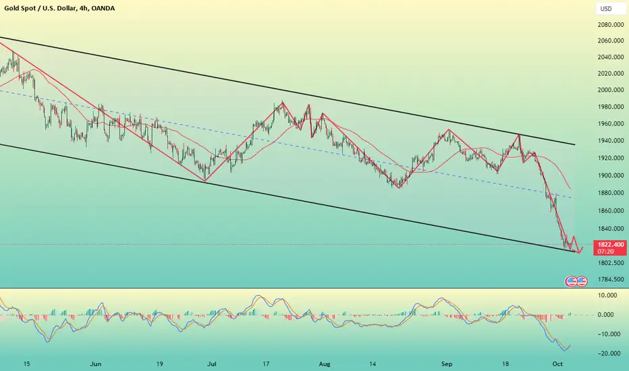Image resolution: width=629 pixels, height=371 pixels.
Task: Click the 1980.000 price axis label
Action: tap(611, 107)
